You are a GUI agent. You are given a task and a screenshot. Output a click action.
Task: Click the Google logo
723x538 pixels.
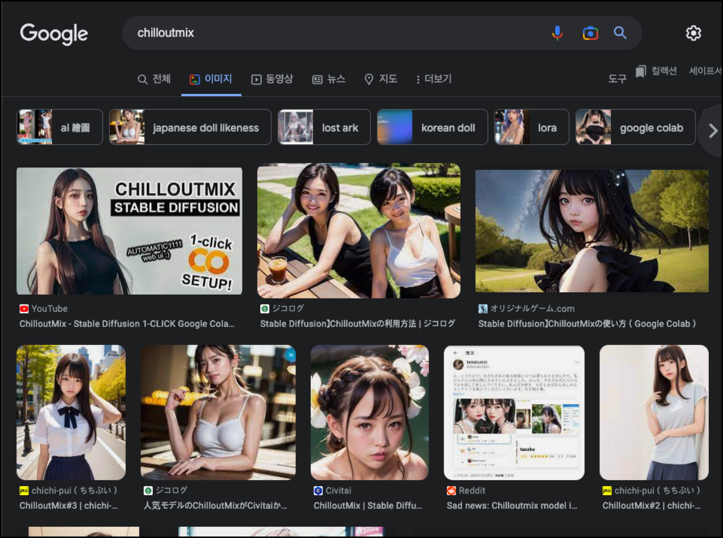54,33
